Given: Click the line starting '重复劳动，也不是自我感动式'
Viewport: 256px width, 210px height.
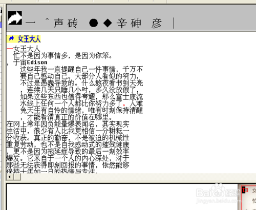Looking at the screenshot, I should coord(68,144).
